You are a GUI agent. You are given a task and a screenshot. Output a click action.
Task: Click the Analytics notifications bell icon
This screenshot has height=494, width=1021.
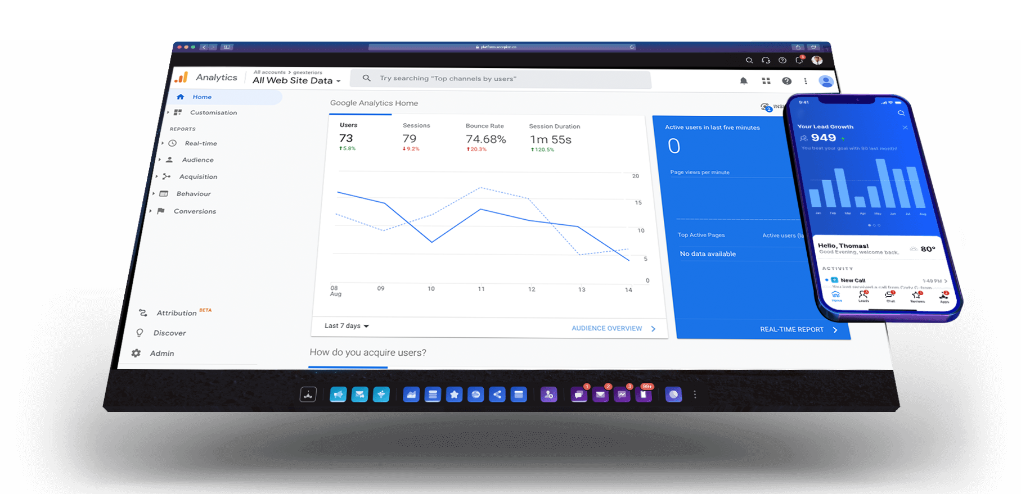(744, 81)
